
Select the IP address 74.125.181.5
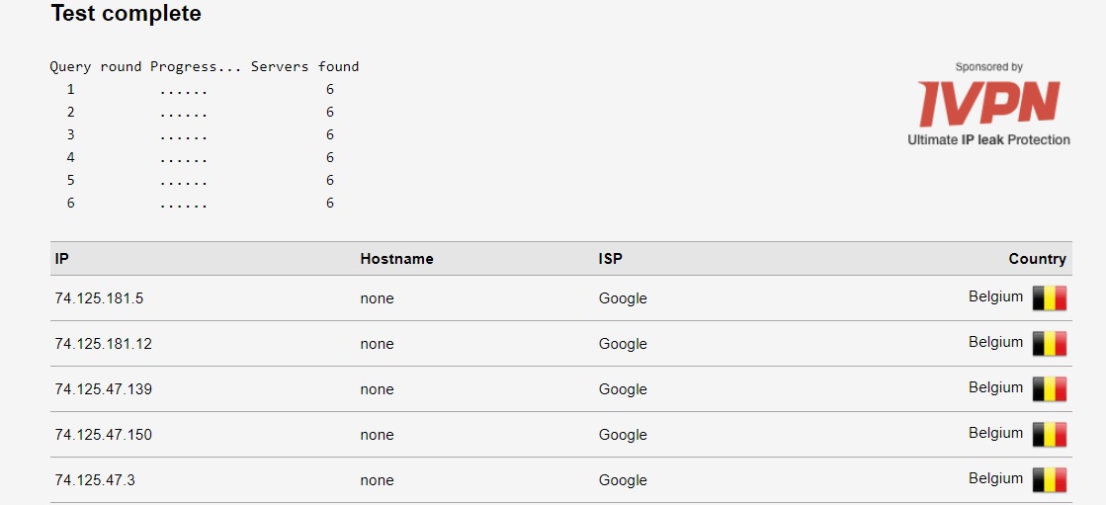tap(99, 298)
